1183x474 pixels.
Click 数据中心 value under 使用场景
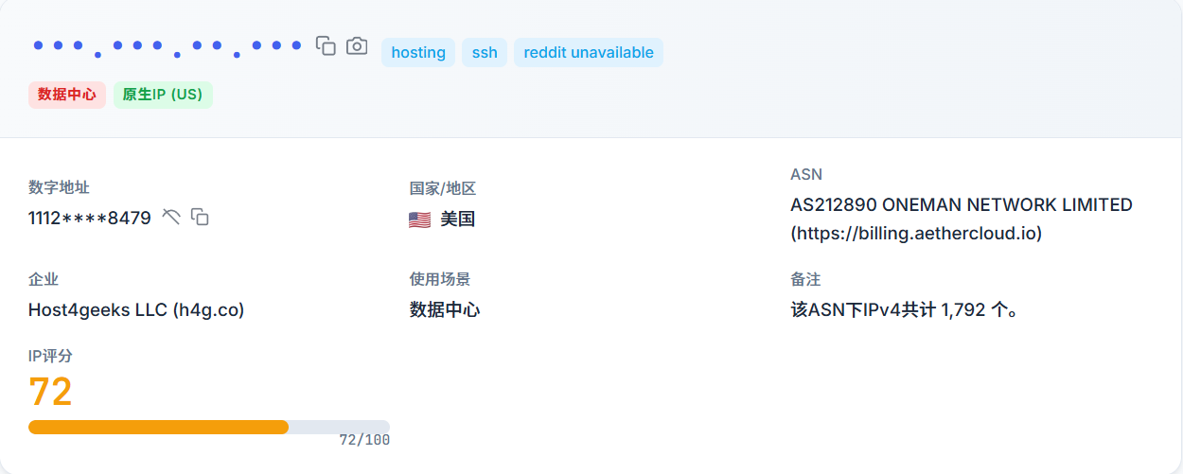tap(445, 309)
